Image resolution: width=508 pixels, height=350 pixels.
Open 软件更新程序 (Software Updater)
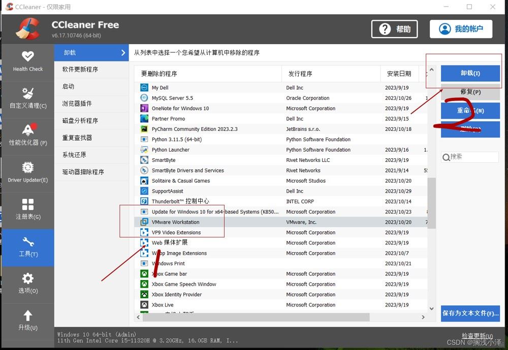(91, 69)
